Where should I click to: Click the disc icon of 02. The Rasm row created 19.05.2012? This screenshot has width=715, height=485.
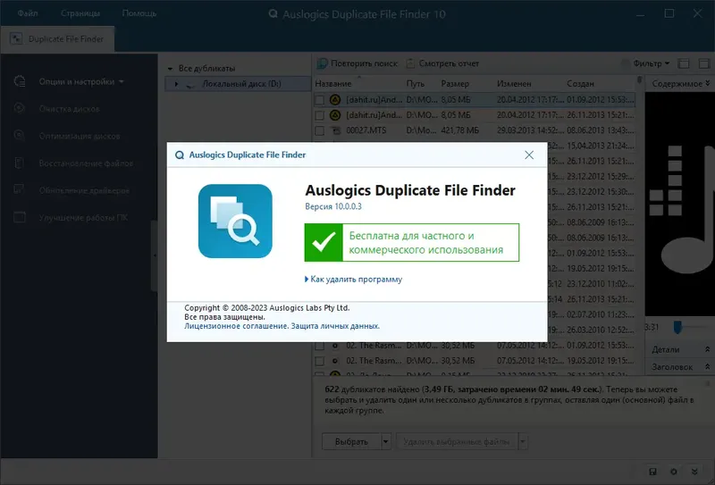click(335, 361)
